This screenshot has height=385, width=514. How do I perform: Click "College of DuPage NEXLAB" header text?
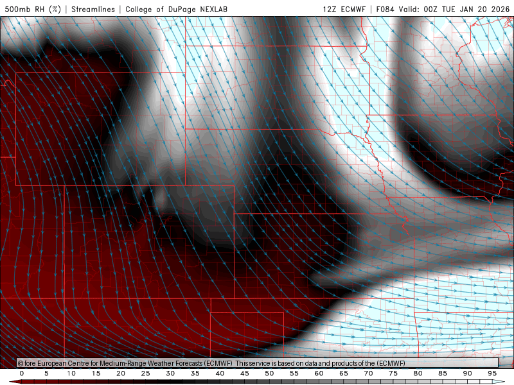[176, 9]
